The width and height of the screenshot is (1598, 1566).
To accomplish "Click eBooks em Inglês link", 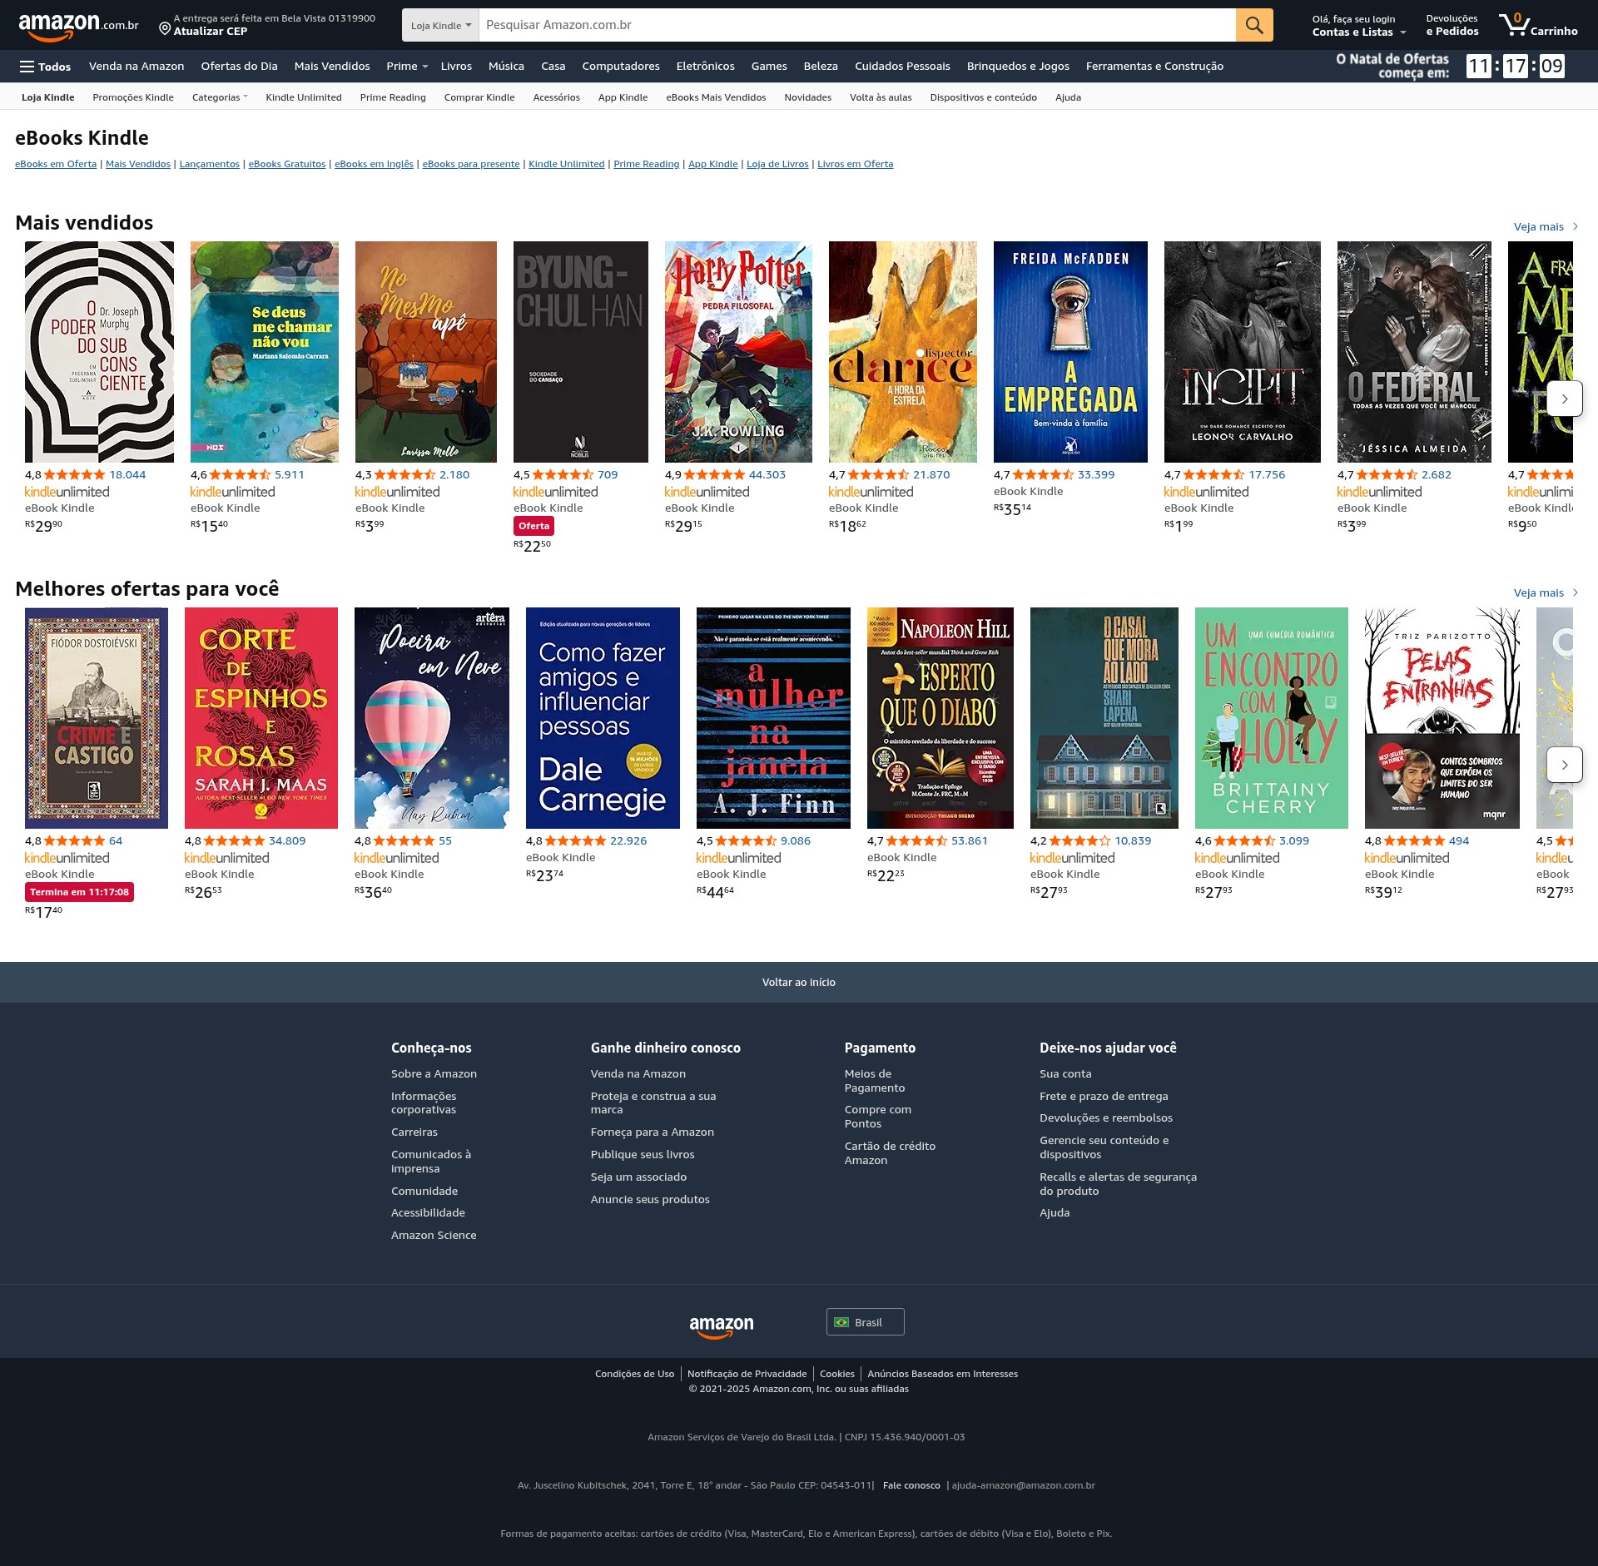I will [x=374, y=164].
